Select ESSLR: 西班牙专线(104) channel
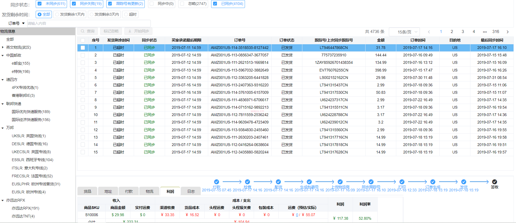The width and height of the screenshot is (516, 223). pos(32,160)
